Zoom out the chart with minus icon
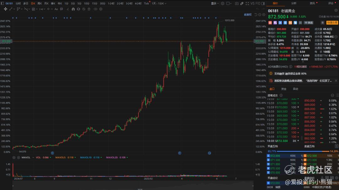 point(260,15)
